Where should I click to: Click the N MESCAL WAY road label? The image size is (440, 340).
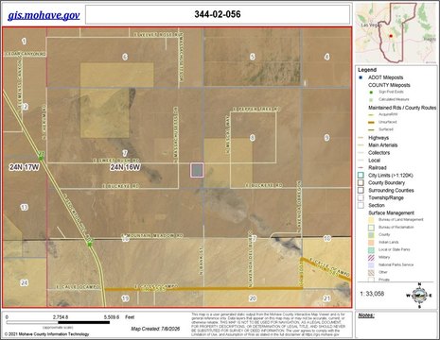click(227, 135)
